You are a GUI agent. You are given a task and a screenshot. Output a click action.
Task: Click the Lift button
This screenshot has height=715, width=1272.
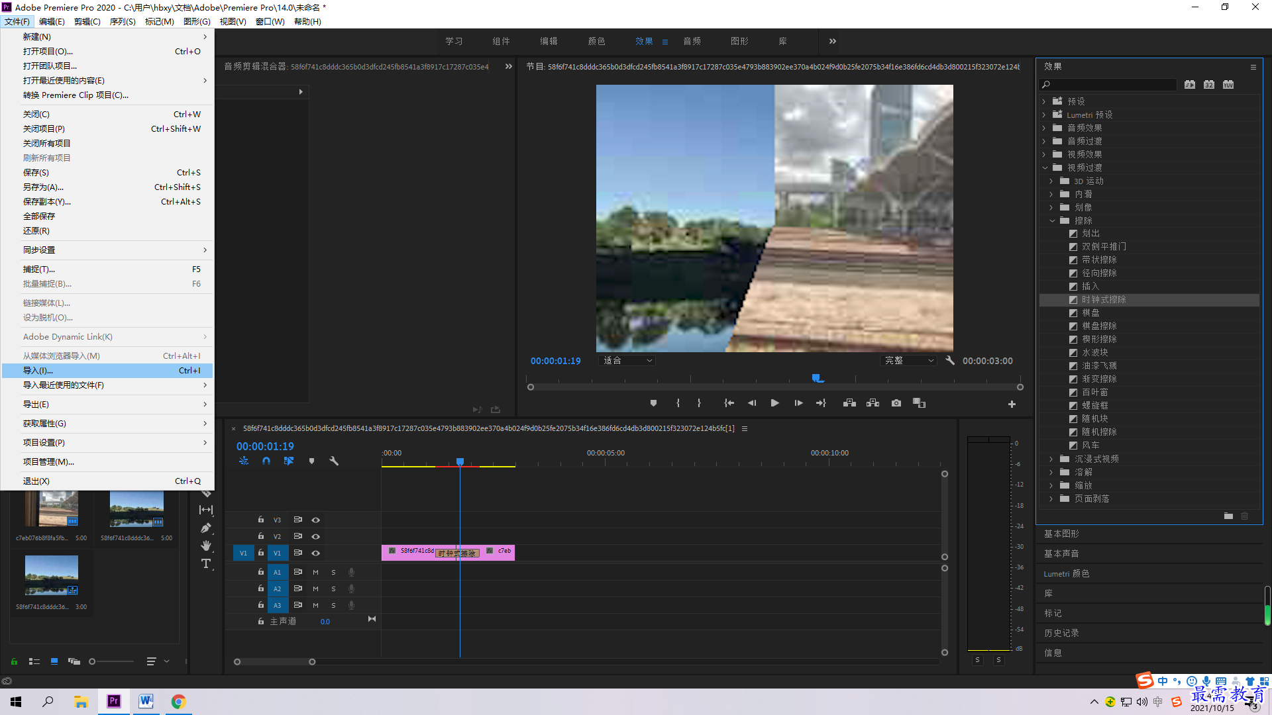click(x=849, y=403)
